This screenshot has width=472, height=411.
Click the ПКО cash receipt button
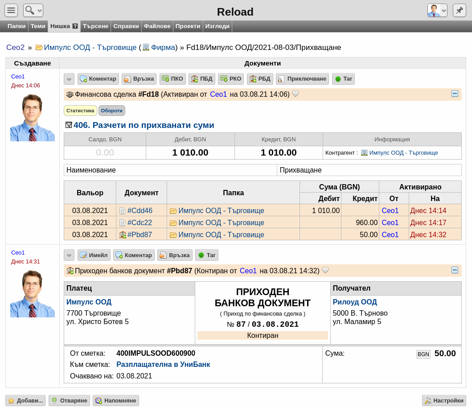click(172, 79)
